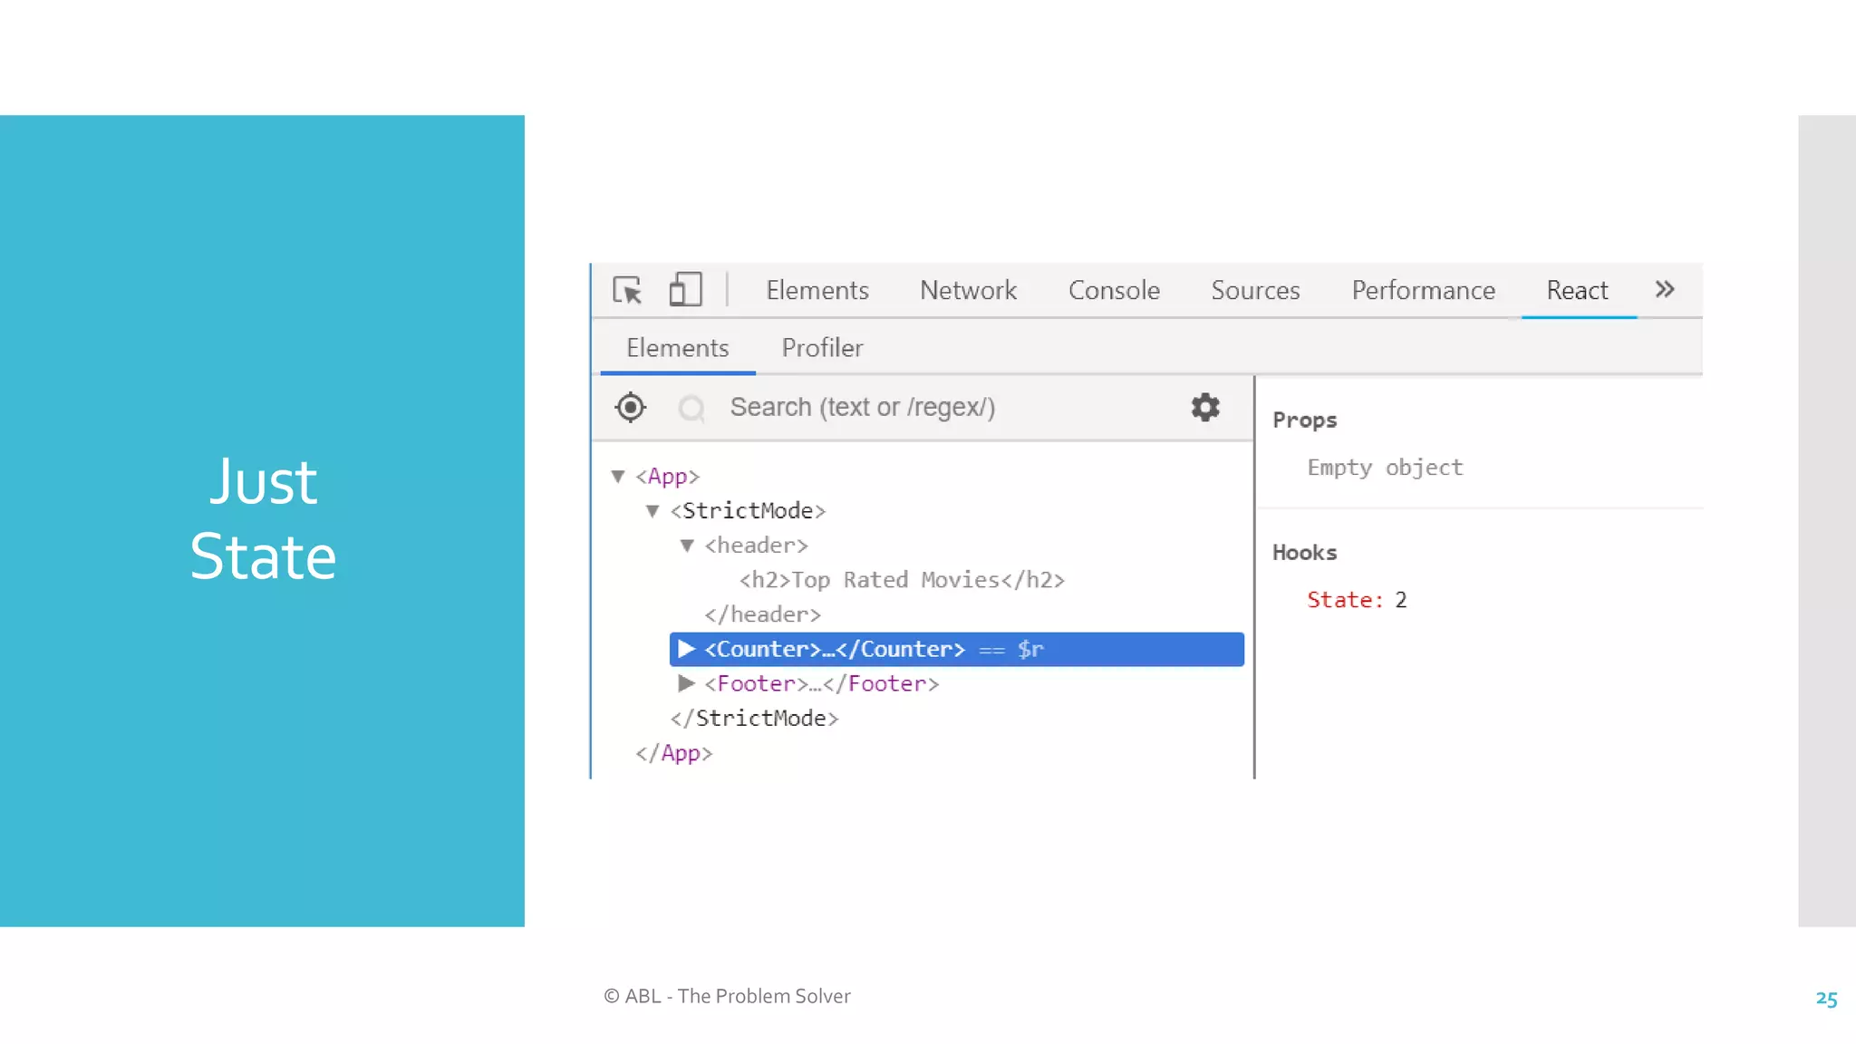Select the h2 Top Rated Movies element
Image resolution: width=1856 pixels, height=1044 pixels.
(902, 580)
